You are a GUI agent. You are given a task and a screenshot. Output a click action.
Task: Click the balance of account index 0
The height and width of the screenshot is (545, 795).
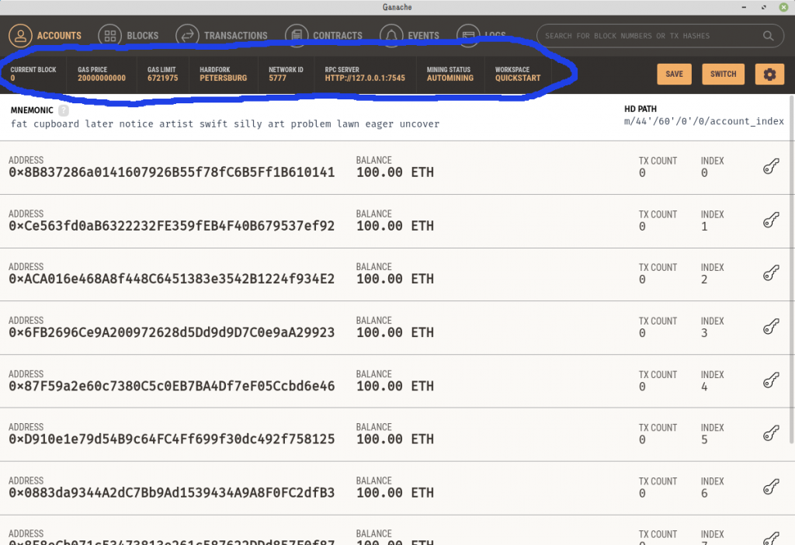pyautogui.click(x=395, y=172)
